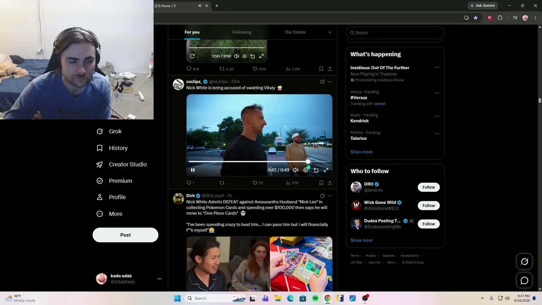Open options for the Kendrick trend
The height and width of the screenshot is (305, 542).
pos(437,116)
